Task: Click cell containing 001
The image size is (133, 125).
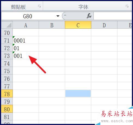Action: (x=26, y=55)
